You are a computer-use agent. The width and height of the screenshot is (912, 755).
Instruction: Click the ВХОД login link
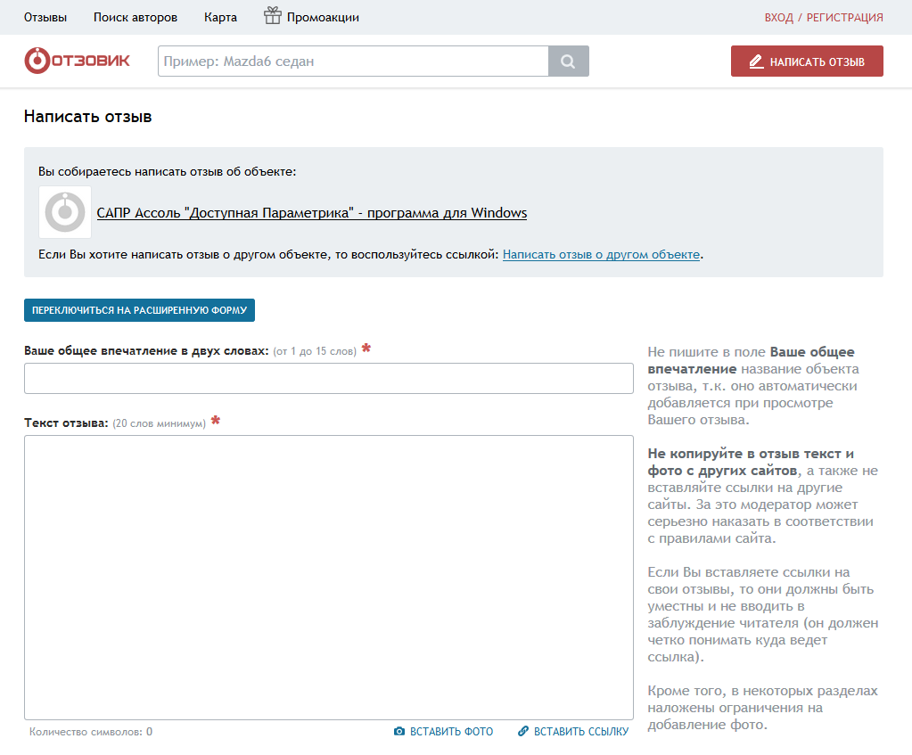[x=779, y=18]
